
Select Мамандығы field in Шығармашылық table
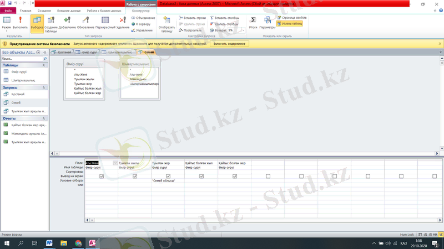(138, 79)
